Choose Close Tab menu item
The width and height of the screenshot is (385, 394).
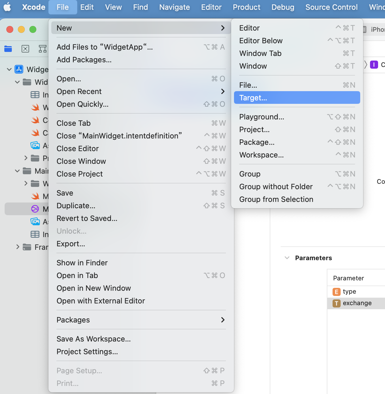click(x=141, y=123)
